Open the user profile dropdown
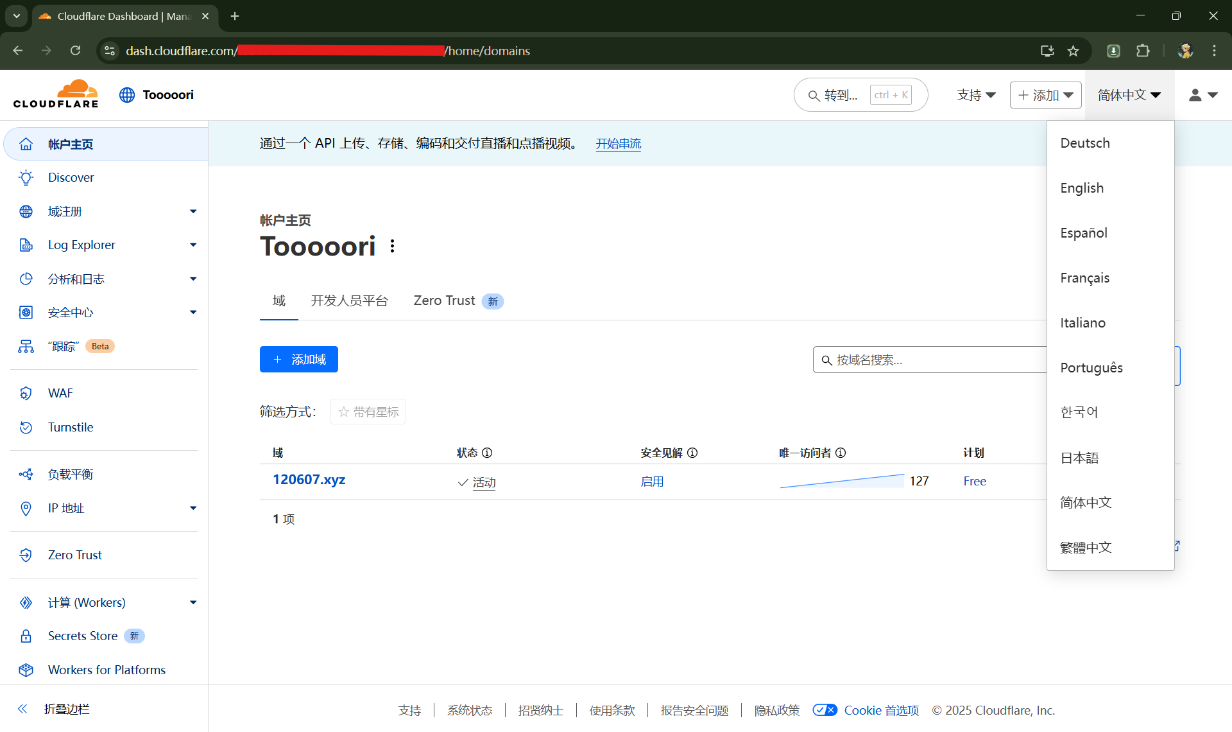The height and width of the screenshot is (732, 1232). (x=1202, y=95)
